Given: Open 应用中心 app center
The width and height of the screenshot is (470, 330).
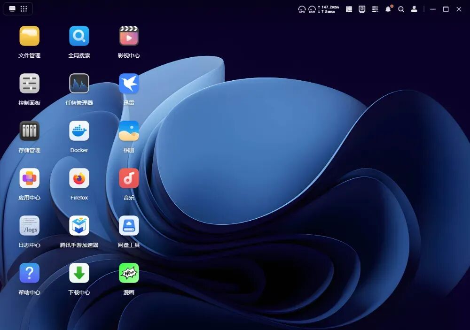Looking at the screenshot, I should 29,178.
